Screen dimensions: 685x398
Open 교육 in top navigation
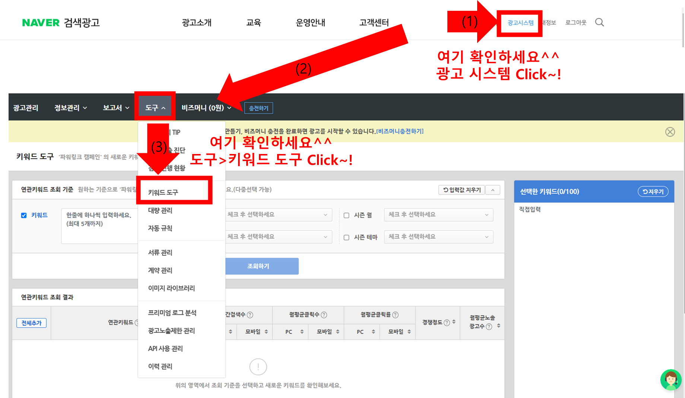pos(254,23)
